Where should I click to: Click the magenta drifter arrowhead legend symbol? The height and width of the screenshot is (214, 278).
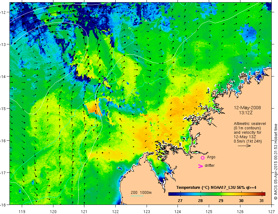(x=201, y=166)
